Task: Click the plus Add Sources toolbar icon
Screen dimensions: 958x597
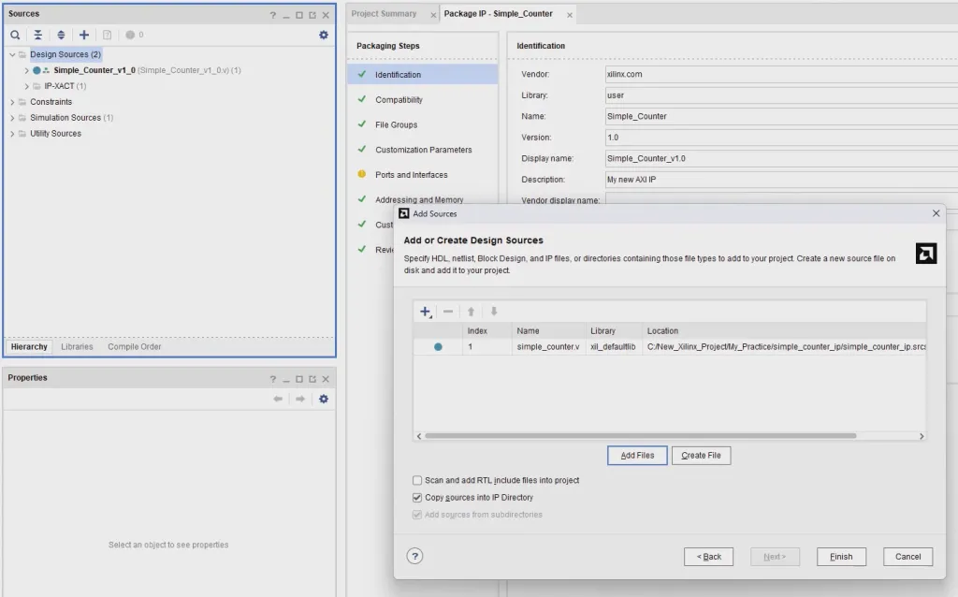Action: tap(84, 35)
